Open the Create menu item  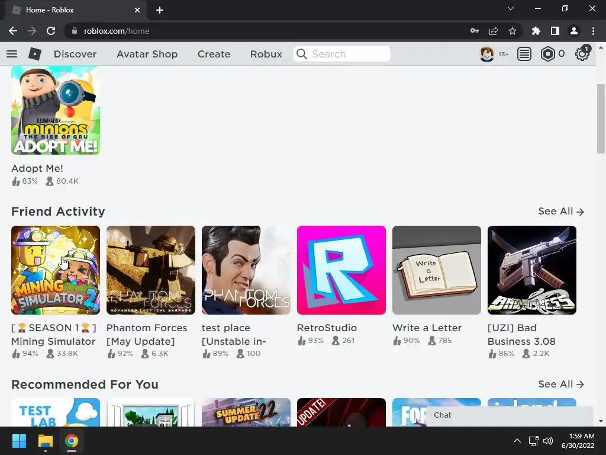pos(214,54)
